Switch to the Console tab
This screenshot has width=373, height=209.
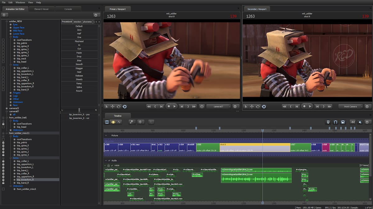coord(68,9)
